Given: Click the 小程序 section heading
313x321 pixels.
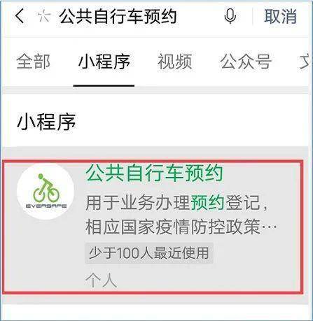Looking at the screenshot, I should click(x=46, y=122).
